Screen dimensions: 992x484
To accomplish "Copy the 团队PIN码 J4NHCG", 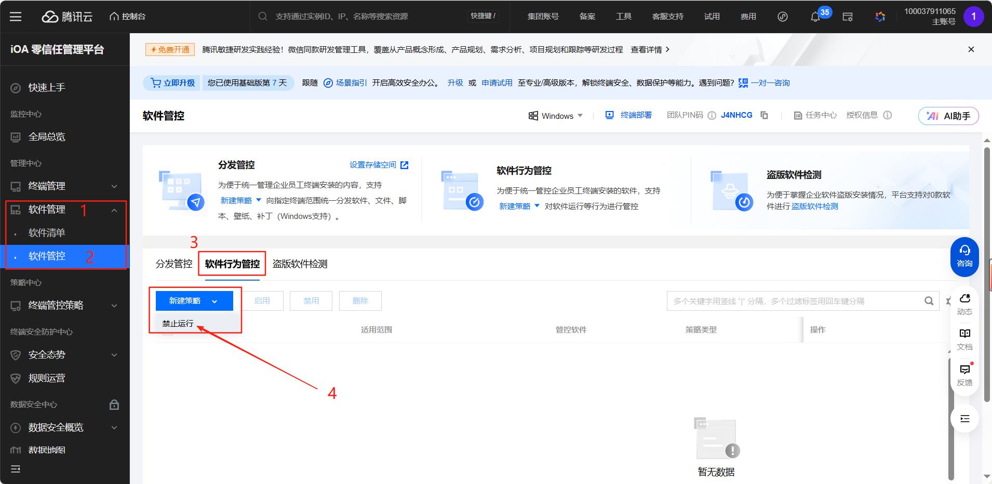I will [765, 115].
